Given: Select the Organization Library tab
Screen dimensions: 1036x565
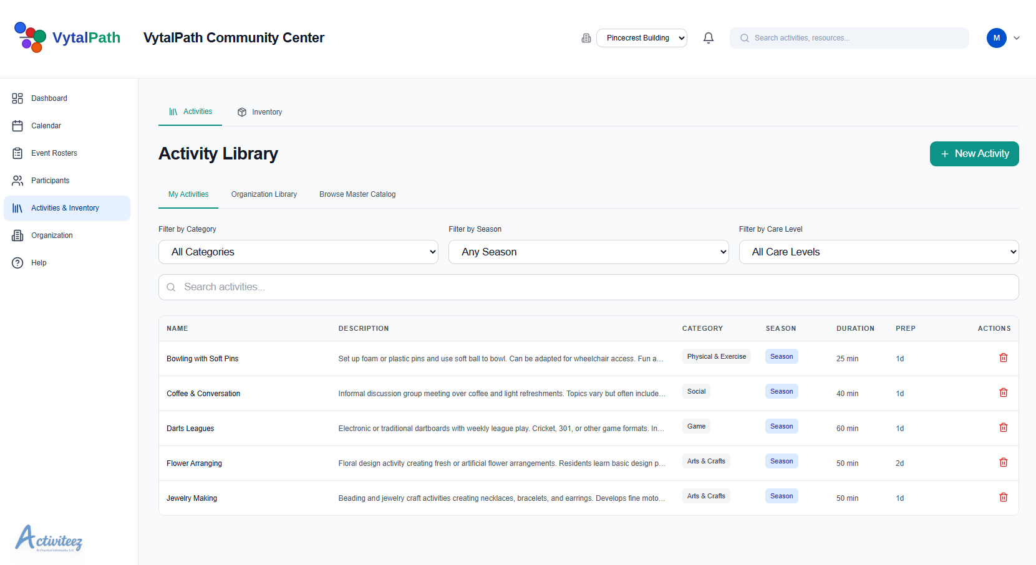Looking at the screenshot, I should 264,194.
